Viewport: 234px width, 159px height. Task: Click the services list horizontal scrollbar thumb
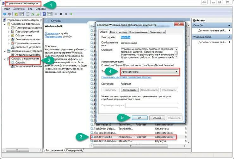click(130, 146)
